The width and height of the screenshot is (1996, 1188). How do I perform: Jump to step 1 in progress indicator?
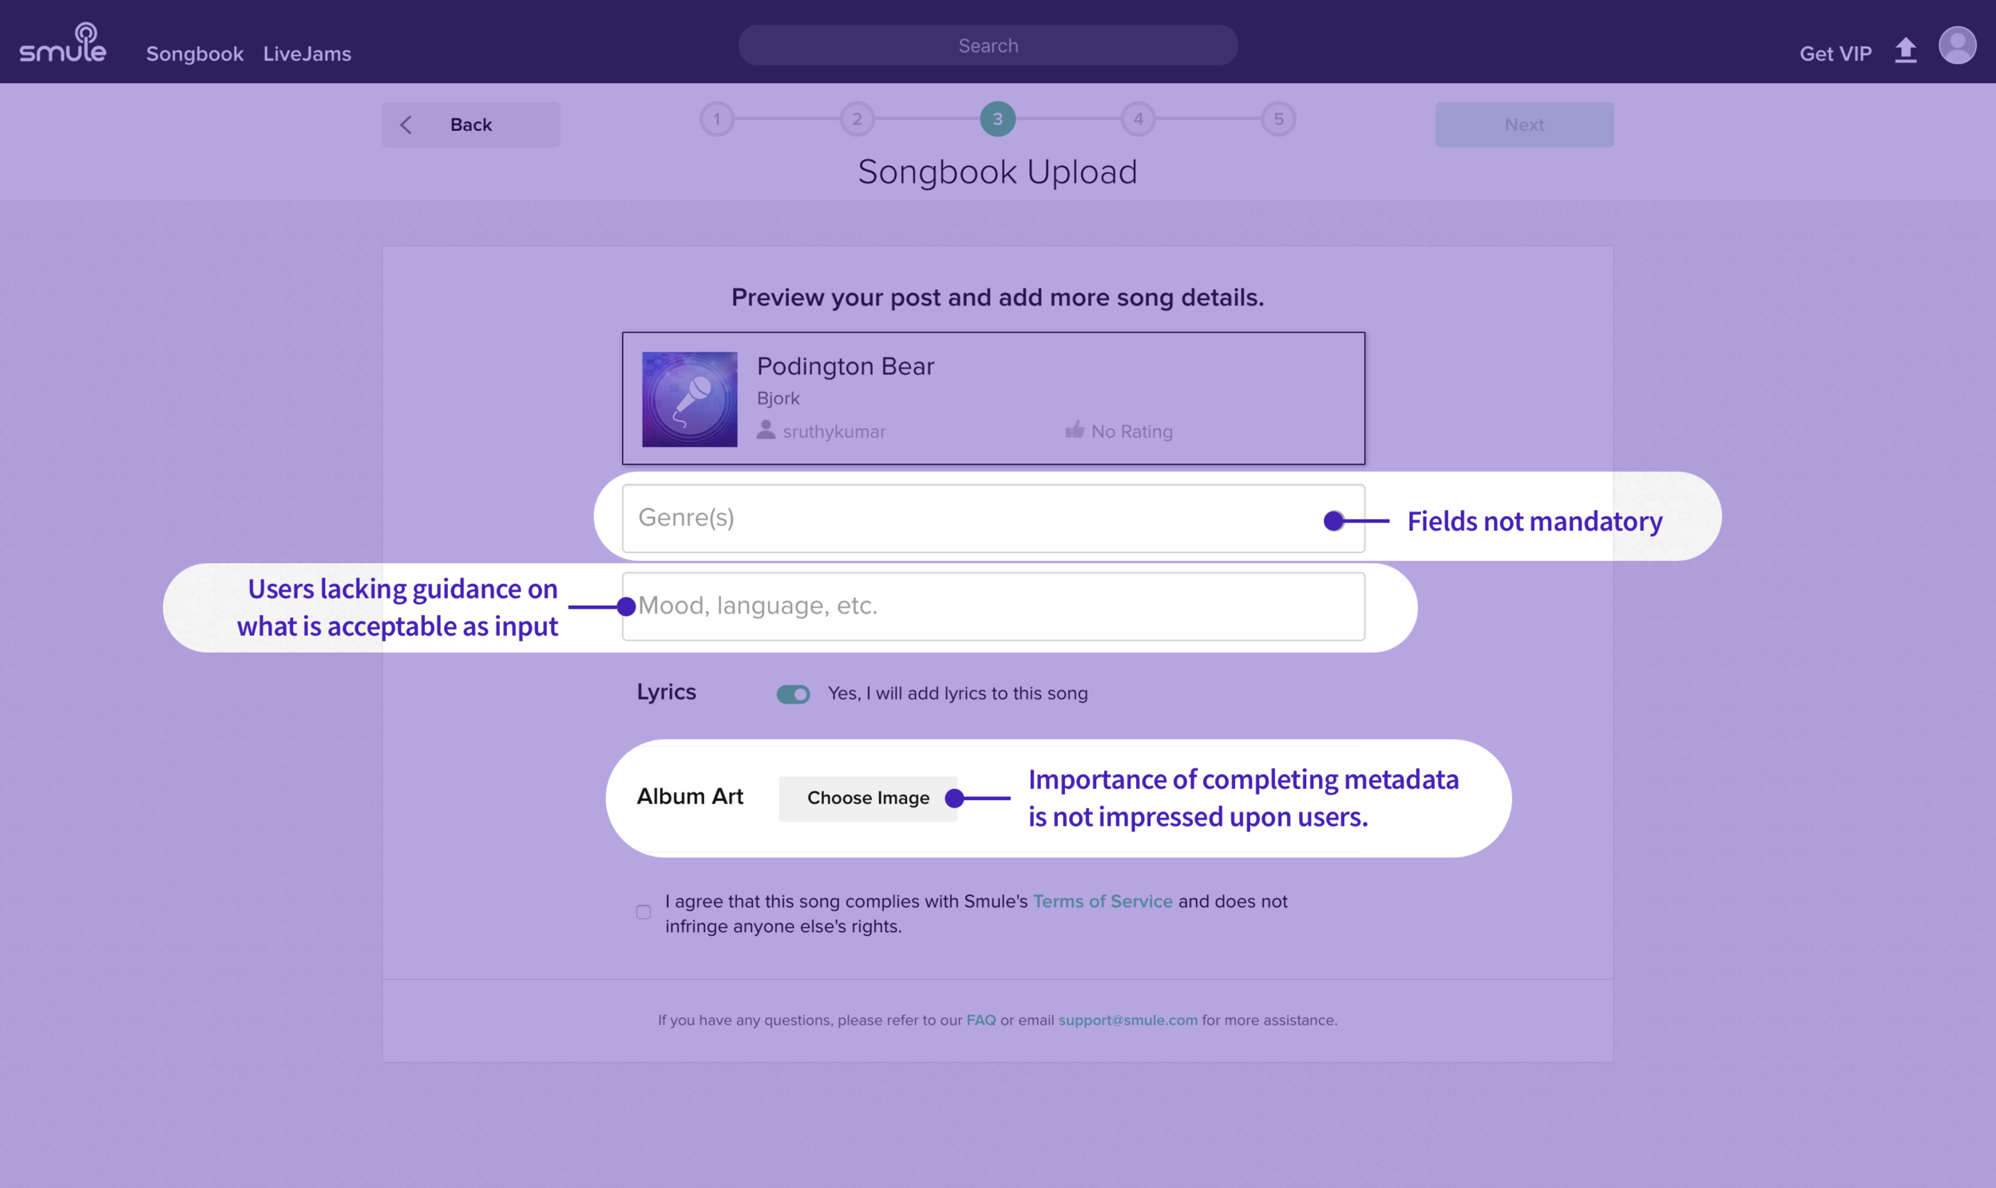(717, 120)
